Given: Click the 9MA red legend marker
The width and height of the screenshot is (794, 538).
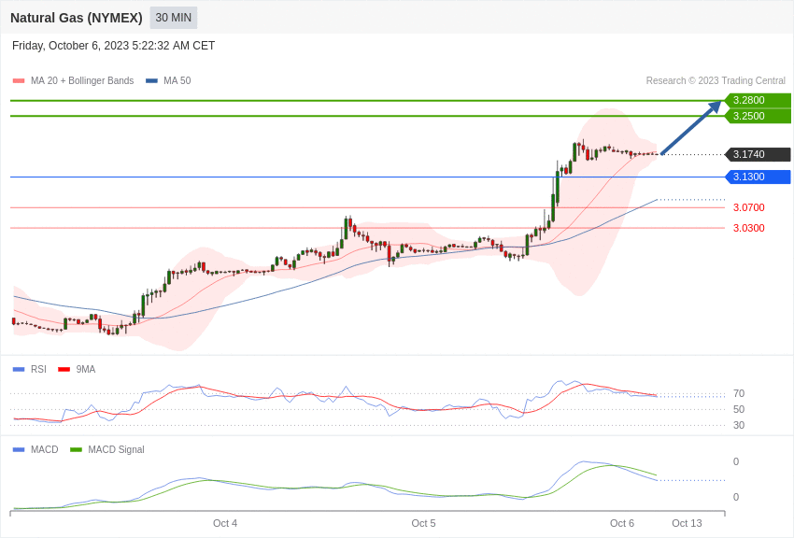Looking at the screenshot, I should 64,370.
